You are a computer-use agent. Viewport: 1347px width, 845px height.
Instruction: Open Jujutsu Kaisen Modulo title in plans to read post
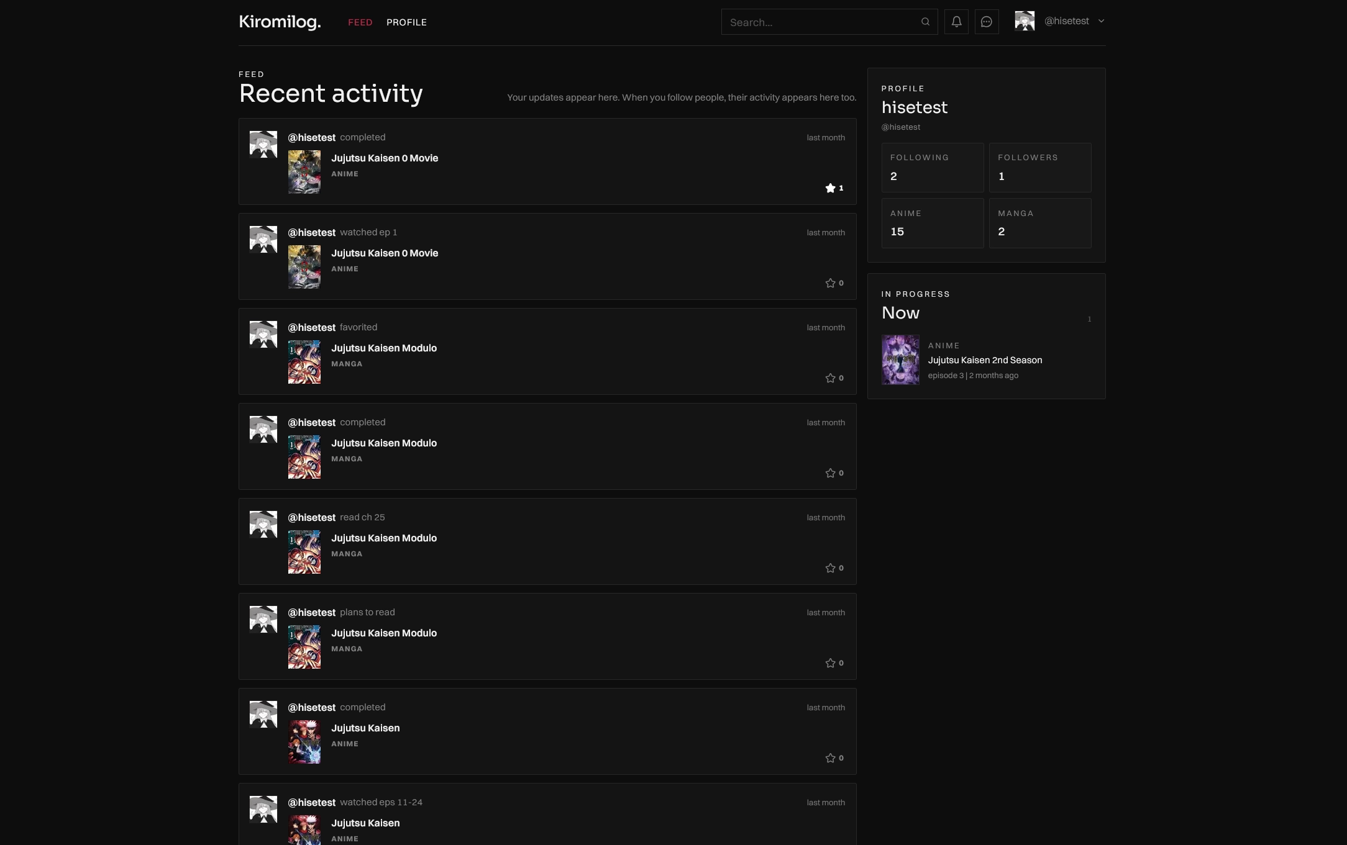(x=384, y=633)
